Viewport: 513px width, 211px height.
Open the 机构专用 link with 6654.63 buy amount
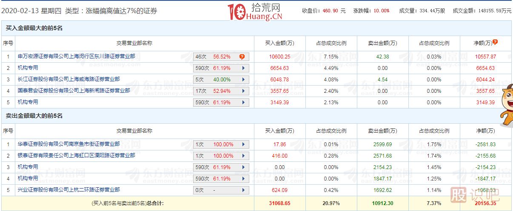[28, 67]
